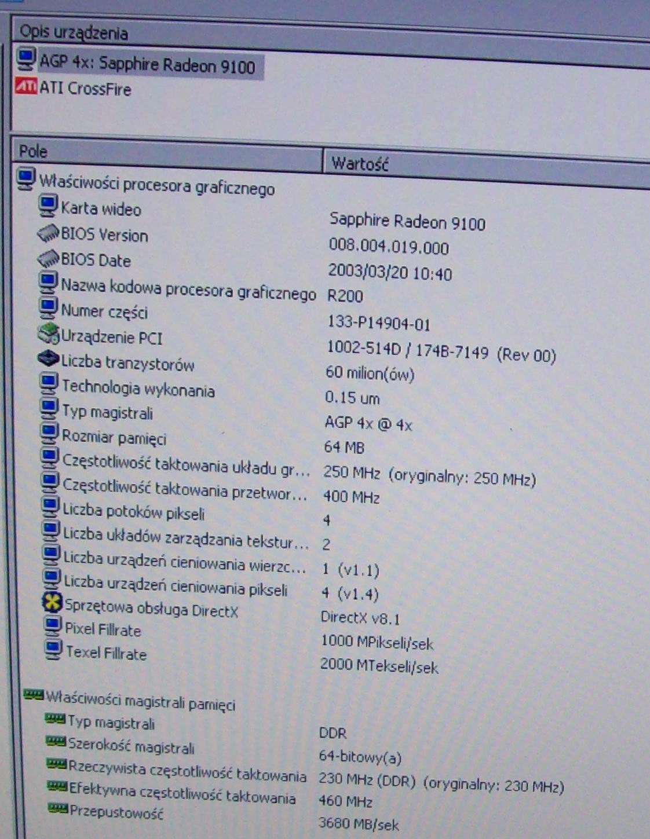Image resolution: width=650 pixels, height=839 pixels.
Task: Click the Rzeczywista częstotliwość taktowania icon
Action: 57,764
